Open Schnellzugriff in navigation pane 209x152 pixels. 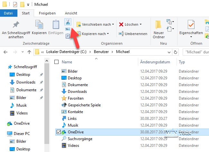25,67
